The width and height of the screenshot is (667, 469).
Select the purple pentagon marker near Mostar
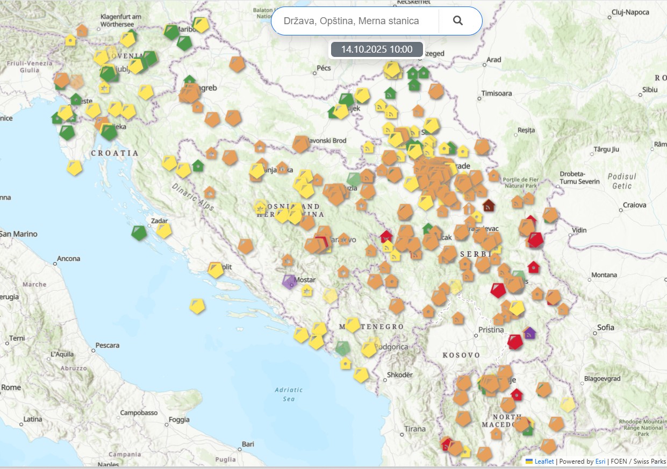coord(289,282)
